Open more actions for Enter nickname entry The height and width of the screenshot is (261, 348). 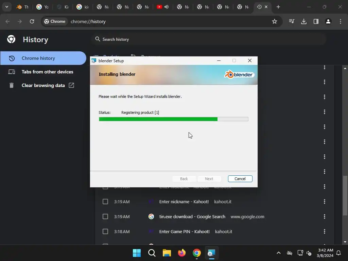(x=325, y=202)
